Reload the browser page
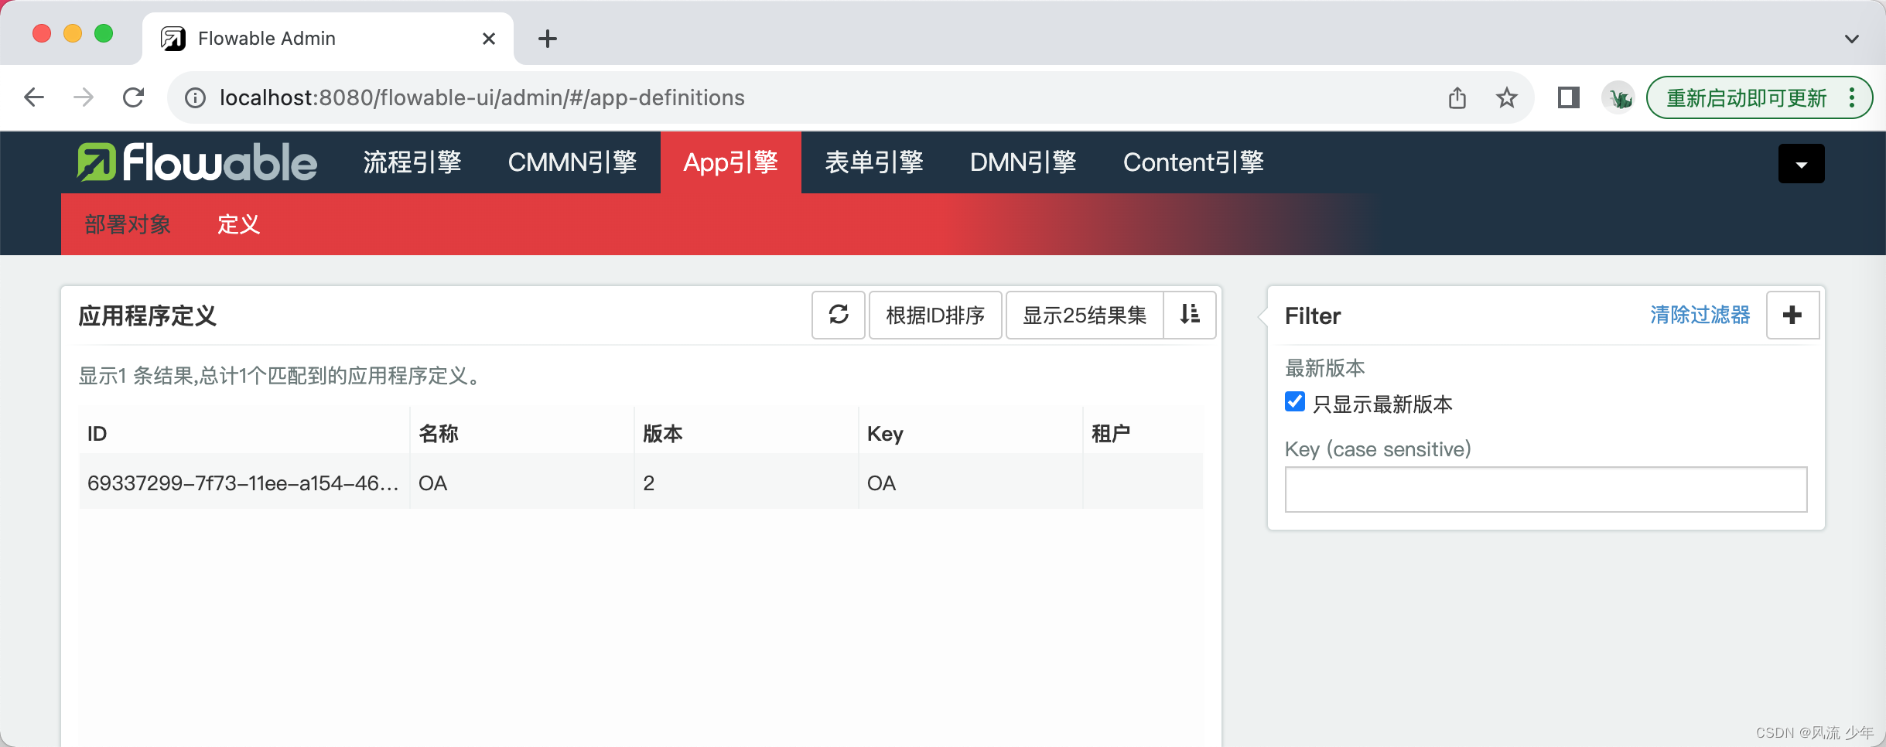 (x=134, y=97)
